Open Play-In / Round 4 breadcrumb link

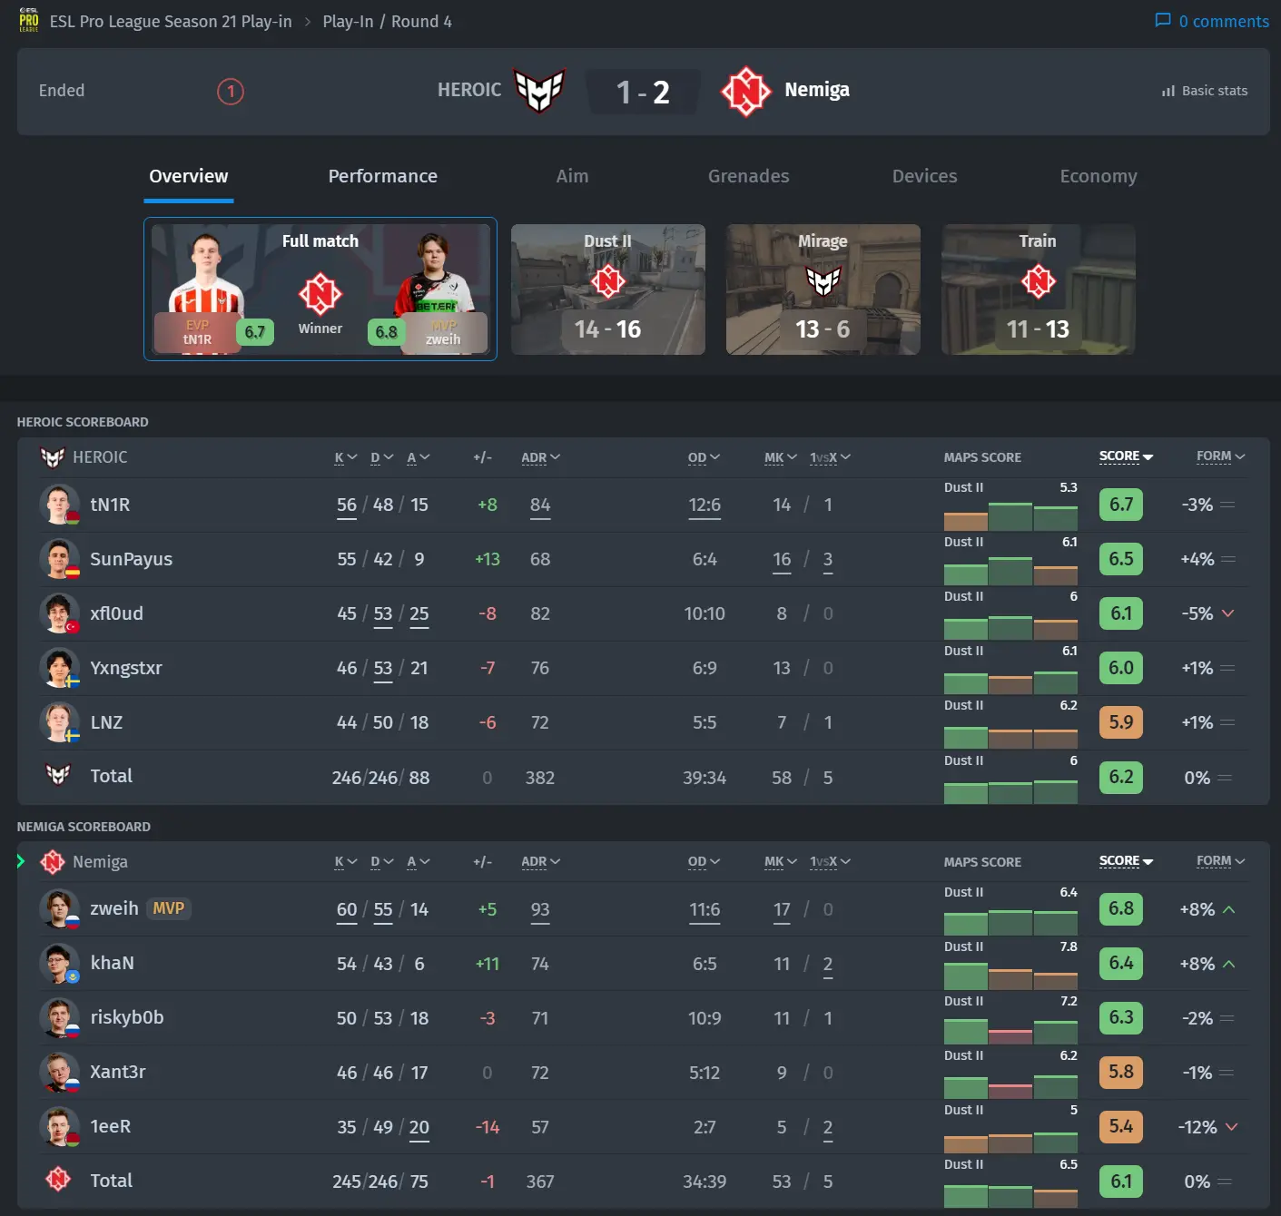tap(387, 22)
